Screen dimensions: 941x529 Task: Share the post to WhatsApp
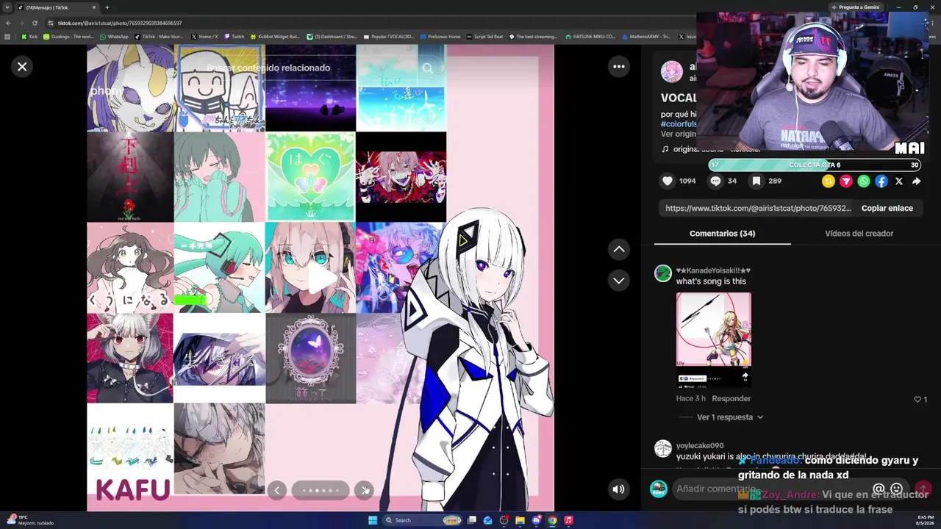pos(864,181)
